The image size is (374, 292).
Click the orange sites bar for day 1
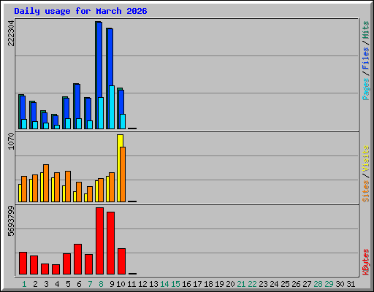click(24, 189)
